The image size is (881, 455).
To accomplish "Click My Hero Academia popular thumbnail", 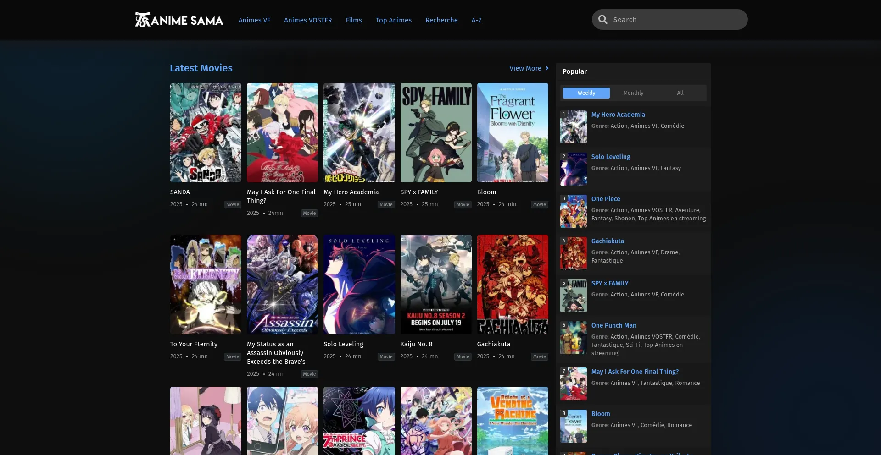I will pyautogui.click(x=573, y=127).
